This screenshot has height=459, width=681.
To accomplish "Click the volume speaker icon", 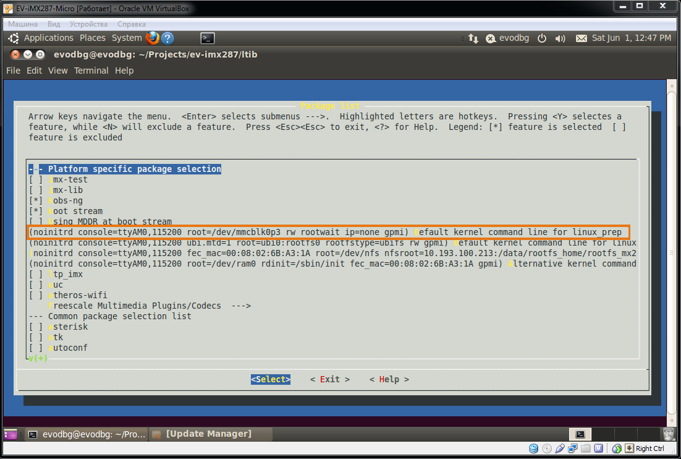I will tap(560, 38).
